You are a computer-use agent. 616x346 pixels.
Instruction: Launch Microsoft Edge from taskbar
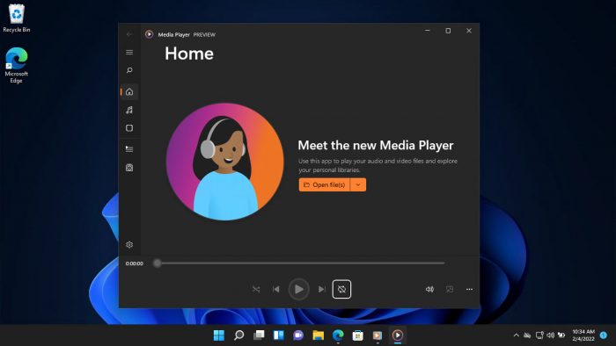pos(338,335)
